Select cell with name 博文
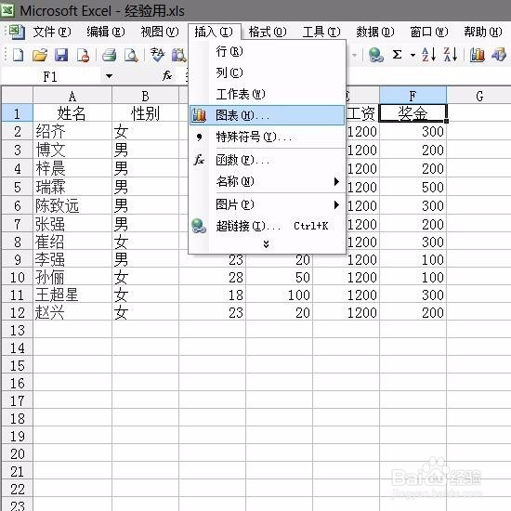 coord(72,150)
